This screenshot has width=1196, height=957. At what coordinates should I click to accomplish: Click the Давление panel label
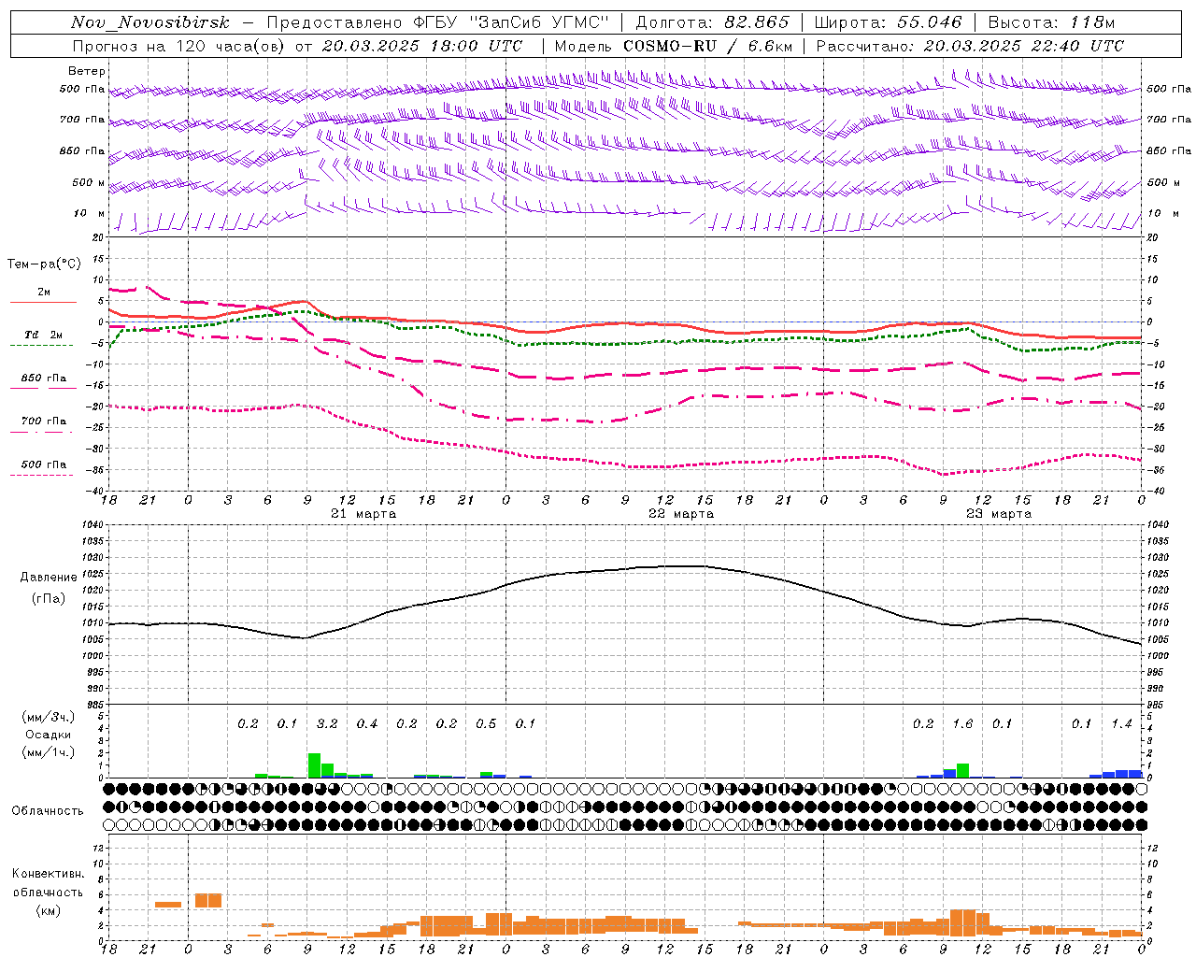click(x=49, y=577)
